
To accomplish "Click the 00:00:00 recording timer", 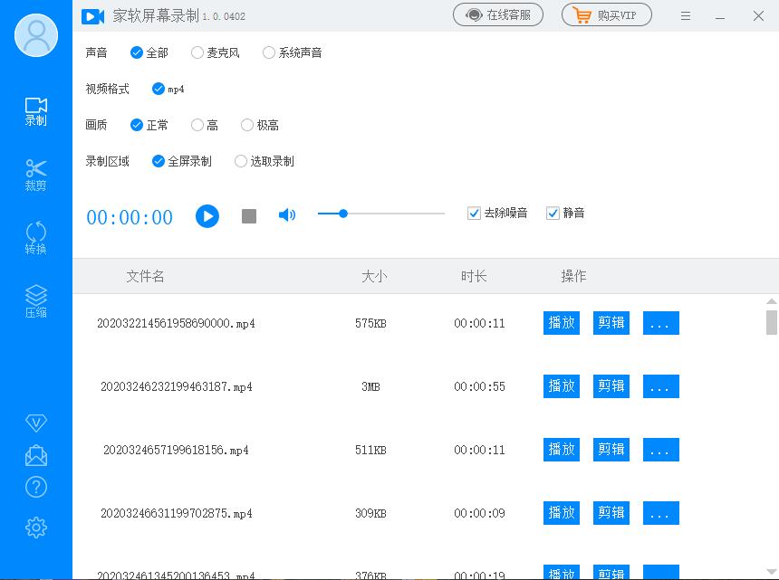I will pos(130,217).
